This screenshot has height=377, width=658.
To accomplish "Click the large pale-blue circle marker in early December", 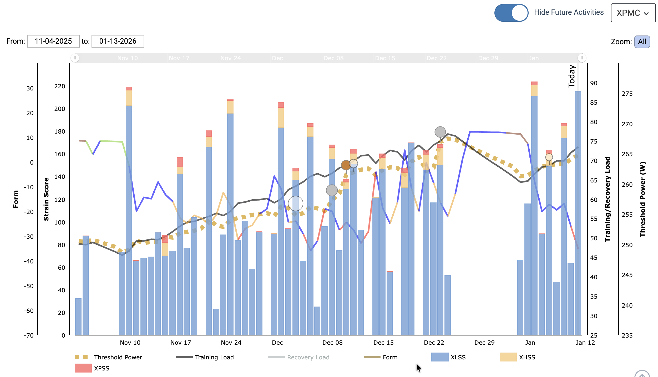I will 296,203.
